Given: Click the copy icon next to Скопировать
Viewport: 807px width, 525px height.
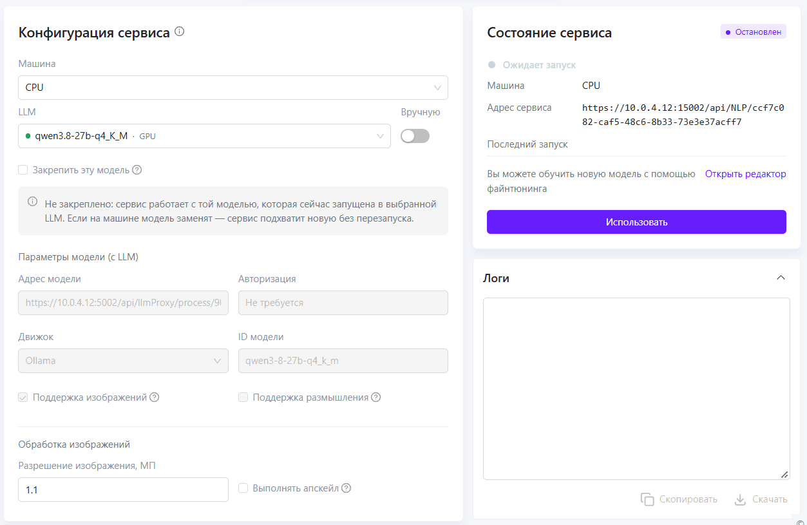Looking at the screenshot, I should point(647,499).
